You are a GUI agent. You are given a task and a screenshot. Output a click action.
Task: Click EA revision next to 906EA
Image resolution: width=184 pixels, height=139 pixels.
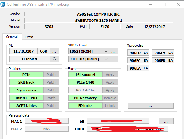146,68
